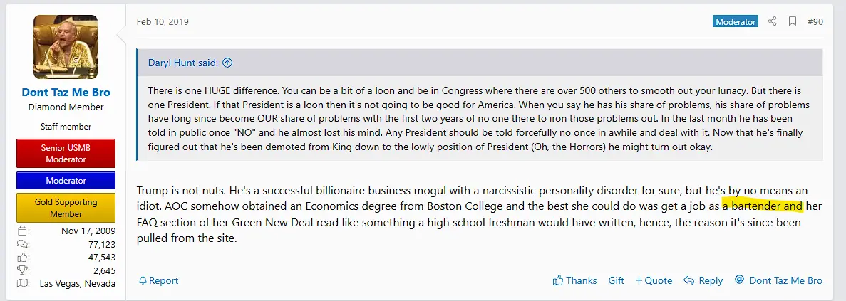Open the post number #90 permalink

click(815, 22)
